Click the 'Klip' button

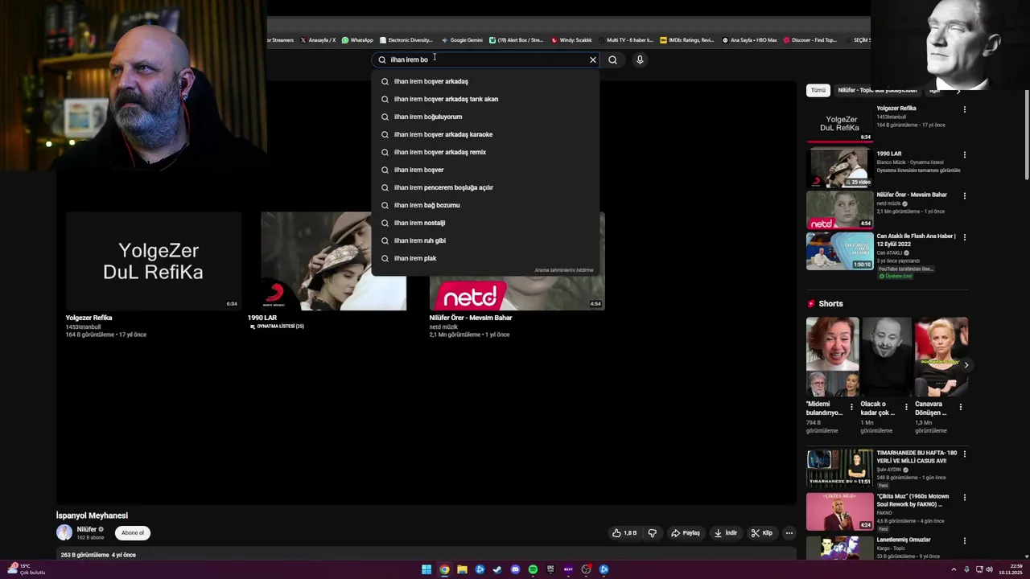coord(761,533)
